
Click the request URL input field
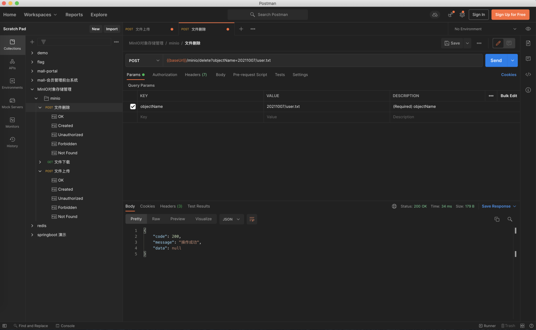323,61
